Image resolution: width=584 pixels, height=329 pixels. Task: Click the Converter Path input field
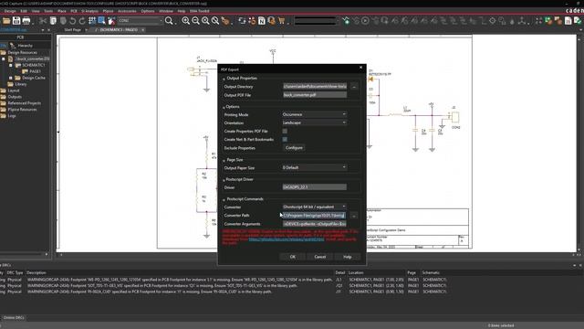point(314,216)
